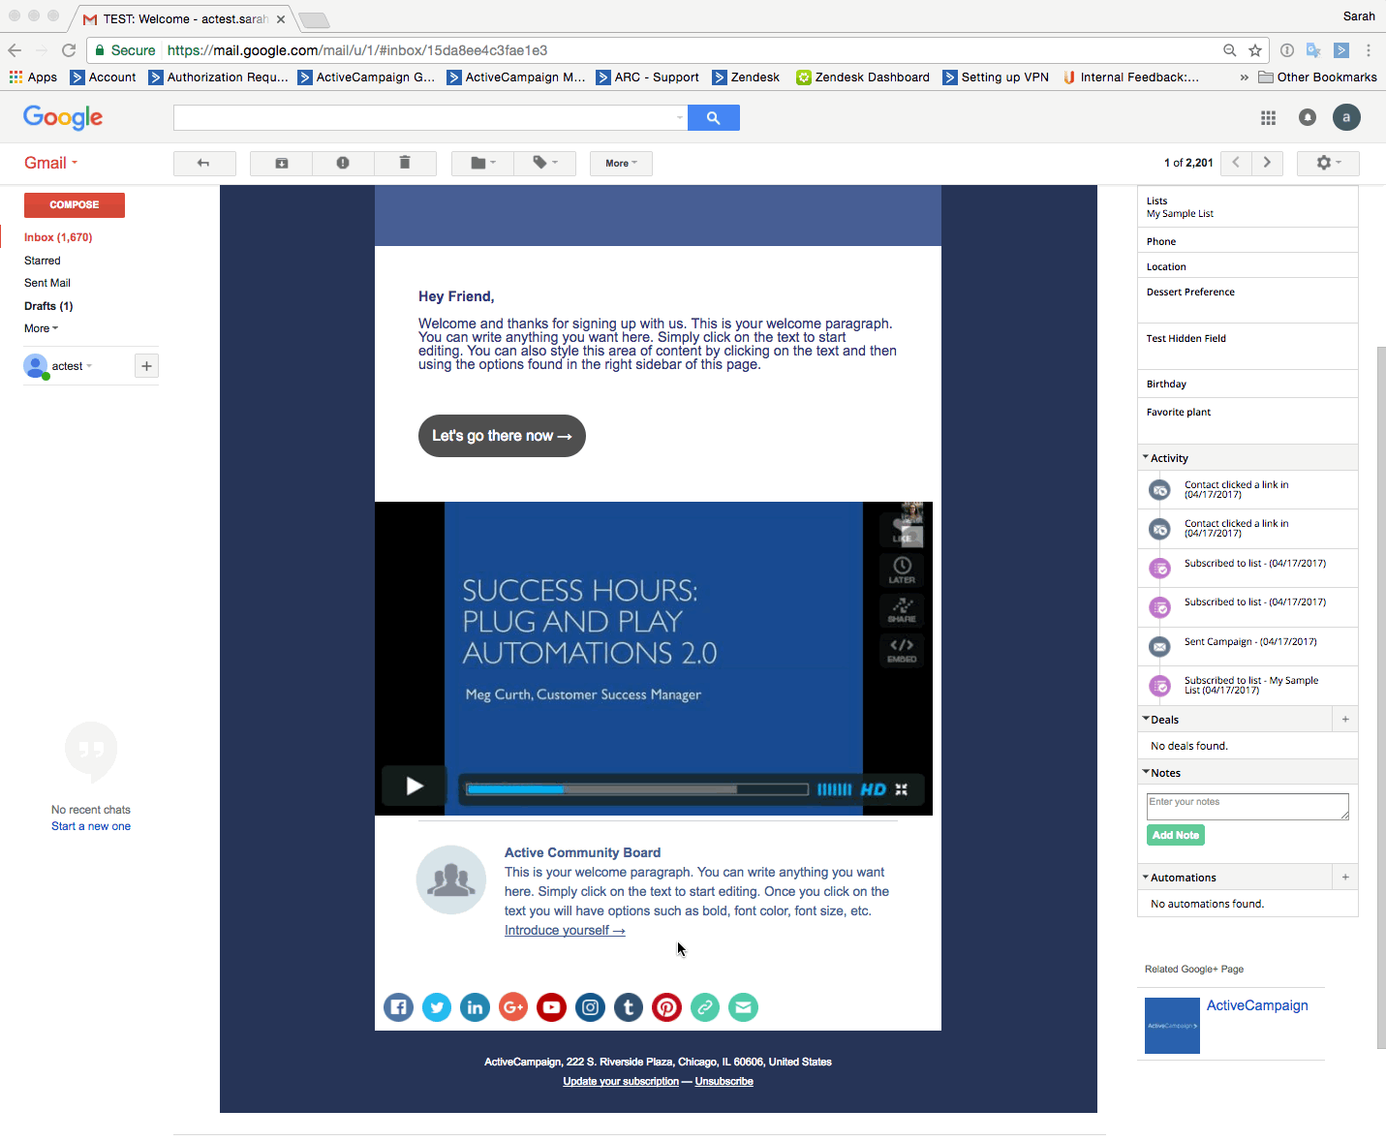
Task: Click the Archive icon in Gmail toolbar
Action: [281, 164]
